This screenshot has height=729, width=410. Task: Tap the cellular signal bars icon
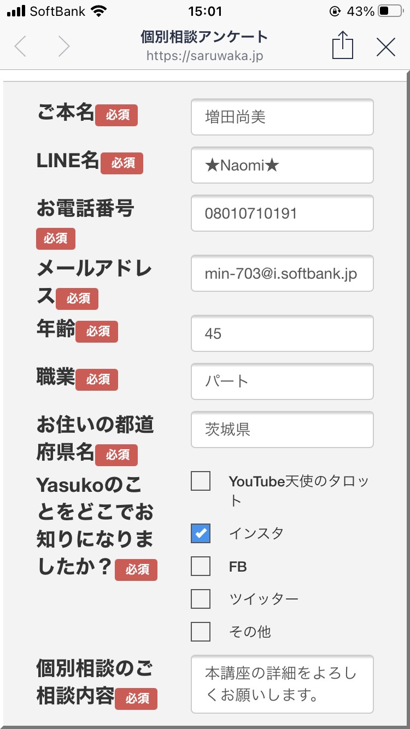tap(16, 11)
